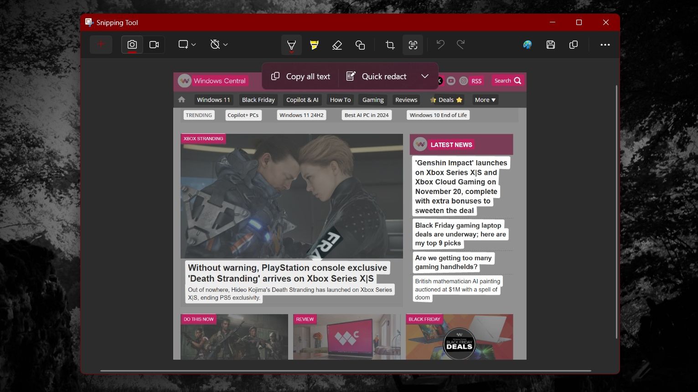This screenshot has width=698, height=392.
Task: Click the RSS link in the captured page
Action: pos(476,81)
